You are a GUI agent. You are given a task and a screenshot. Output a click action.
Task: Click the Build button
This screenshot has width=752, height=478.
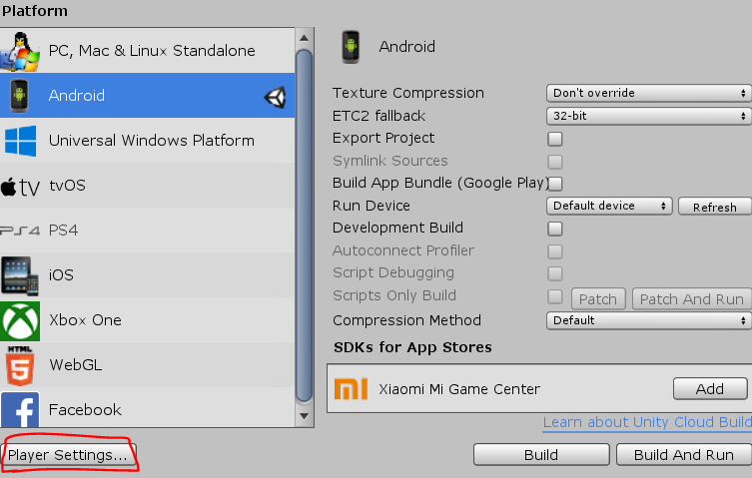(541, 454)
